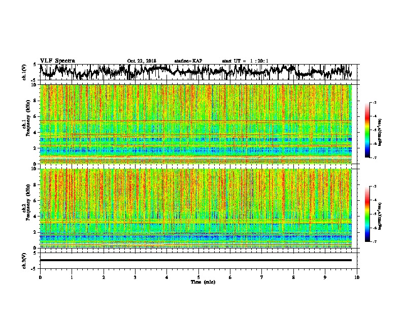Click the time axis tick label "3"
This screenshot has width=402, height=311.
click(135, 277)
